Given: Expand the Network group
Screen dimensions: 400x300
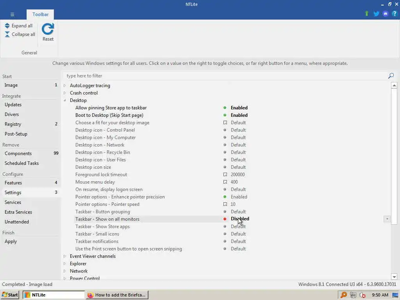Looking at the screenshot, I should [x=64, y=271].
